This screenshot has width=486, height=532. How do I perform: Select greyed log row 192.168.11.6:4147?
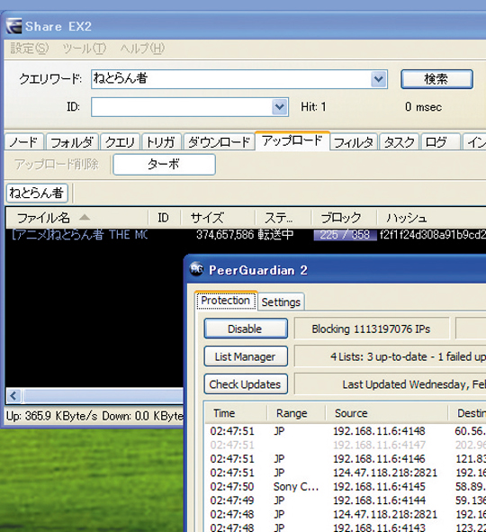click(x=346, y=445)
